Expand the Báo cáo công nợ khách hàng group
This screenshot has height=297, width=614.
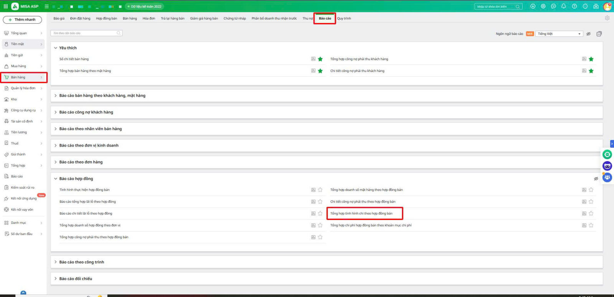86,112
